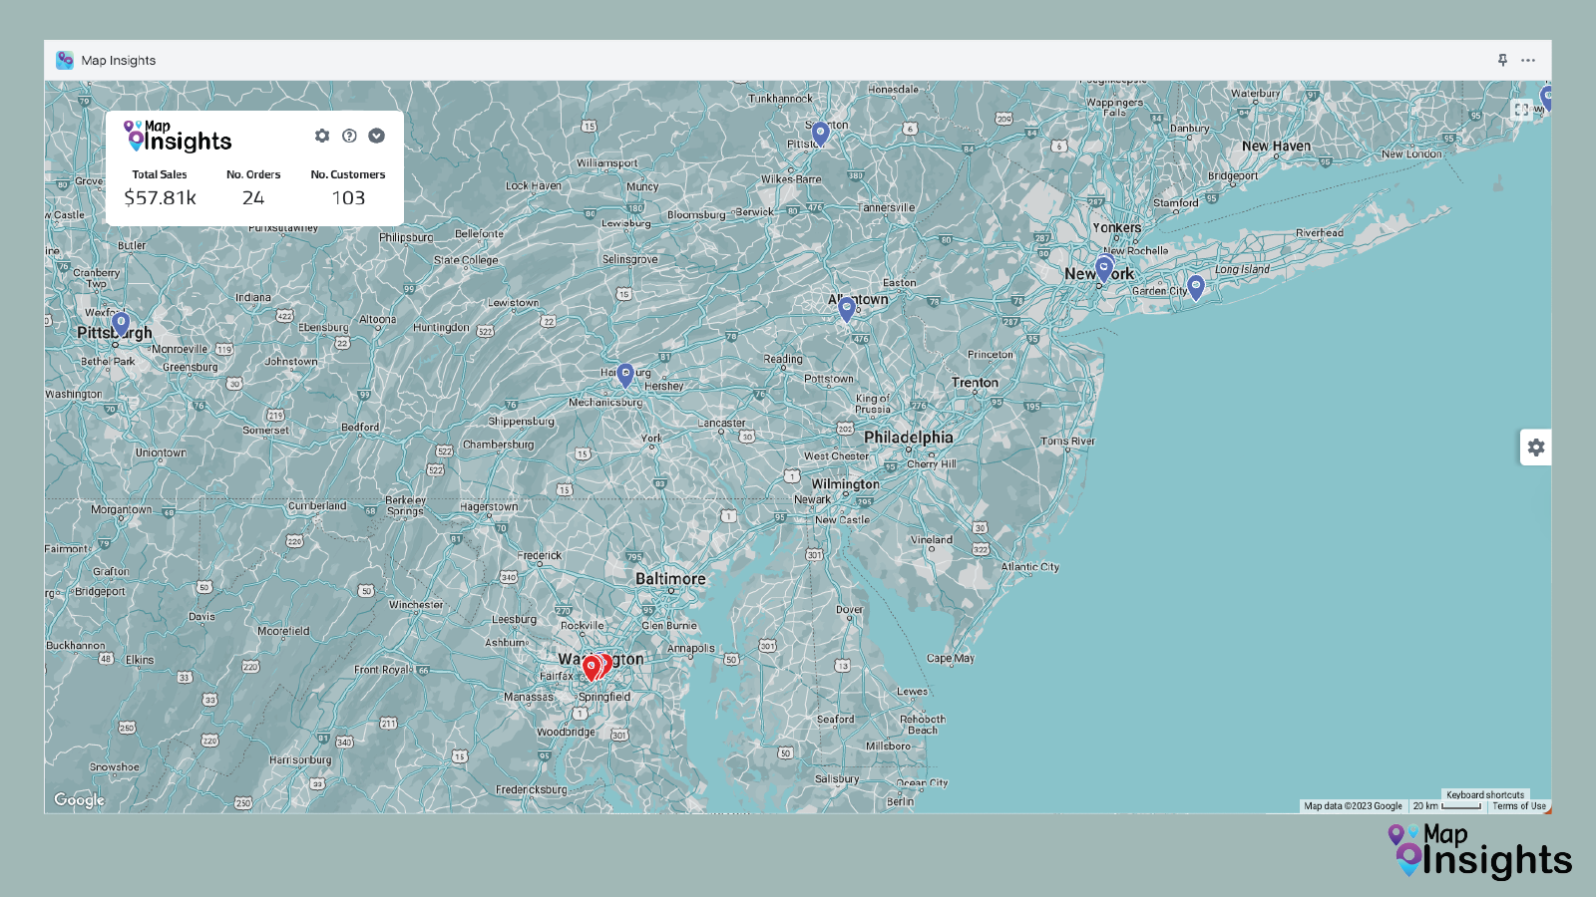1596x897 pixels.
Task: Click the Lancaster label on the map
Action: (721, 423)
